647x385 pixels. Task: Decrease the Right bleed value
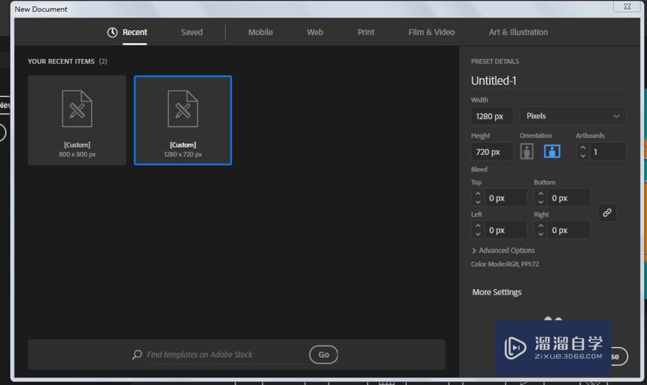click(540, 234)
